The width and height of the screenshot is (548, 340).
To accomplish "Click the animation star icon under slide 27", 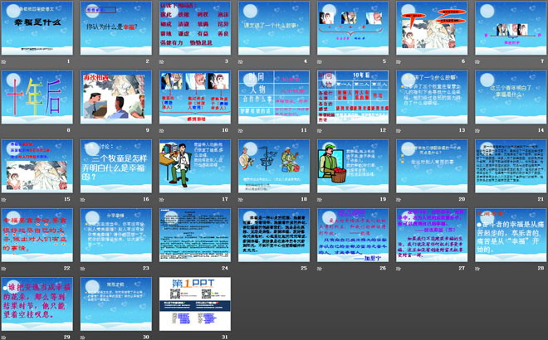I will [399, 269].
